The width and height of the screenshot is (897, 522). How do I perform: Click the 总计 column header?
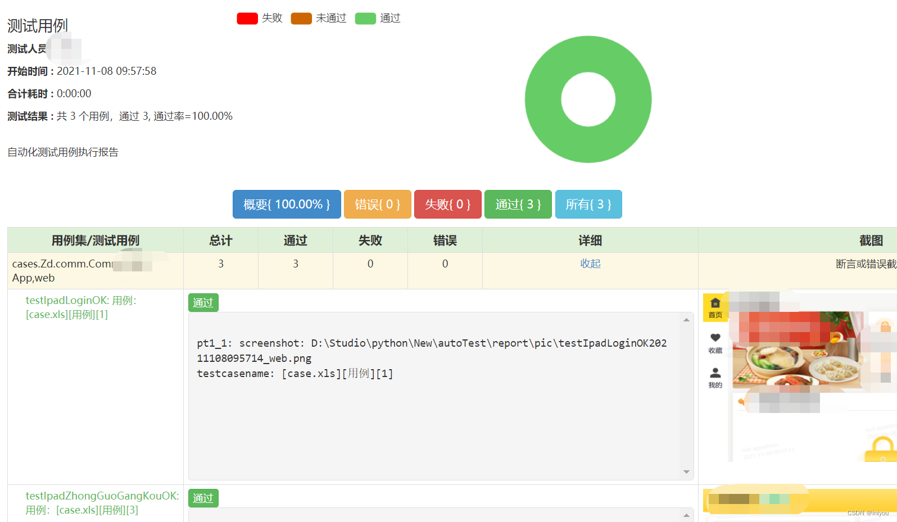click(x=221, y=240)
